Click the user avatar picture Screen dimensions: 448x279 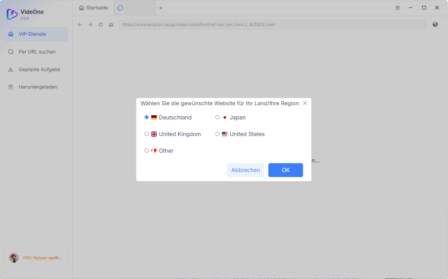click(13, 258)
